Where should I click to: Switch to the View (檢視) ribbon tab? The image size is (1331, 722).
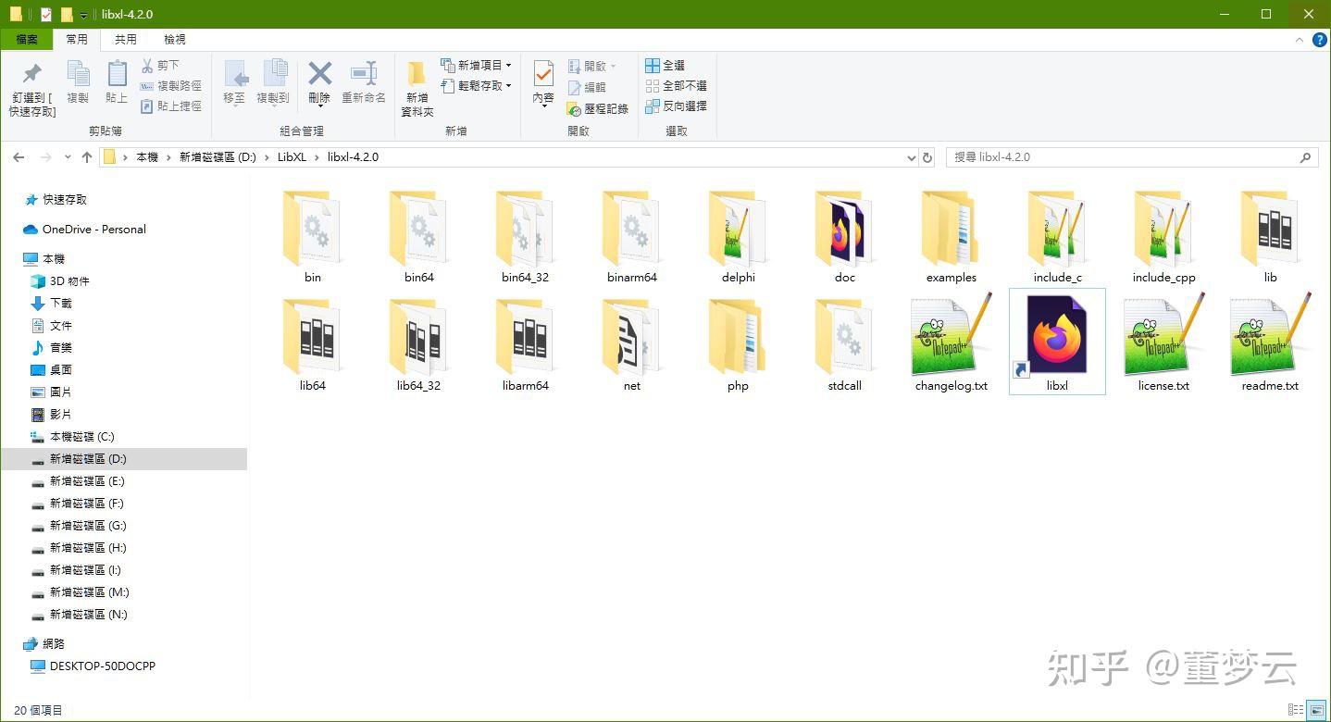coord(174,39)
